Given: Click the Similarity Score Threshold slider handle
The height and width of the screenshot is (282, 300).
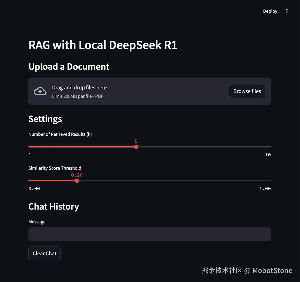Looking at the screenshot, I should (77, 181).
